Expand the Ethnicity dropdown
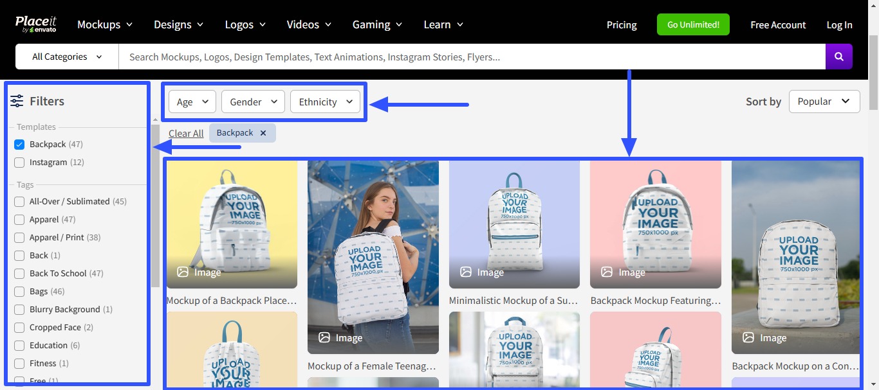 [x=325, y=102]
